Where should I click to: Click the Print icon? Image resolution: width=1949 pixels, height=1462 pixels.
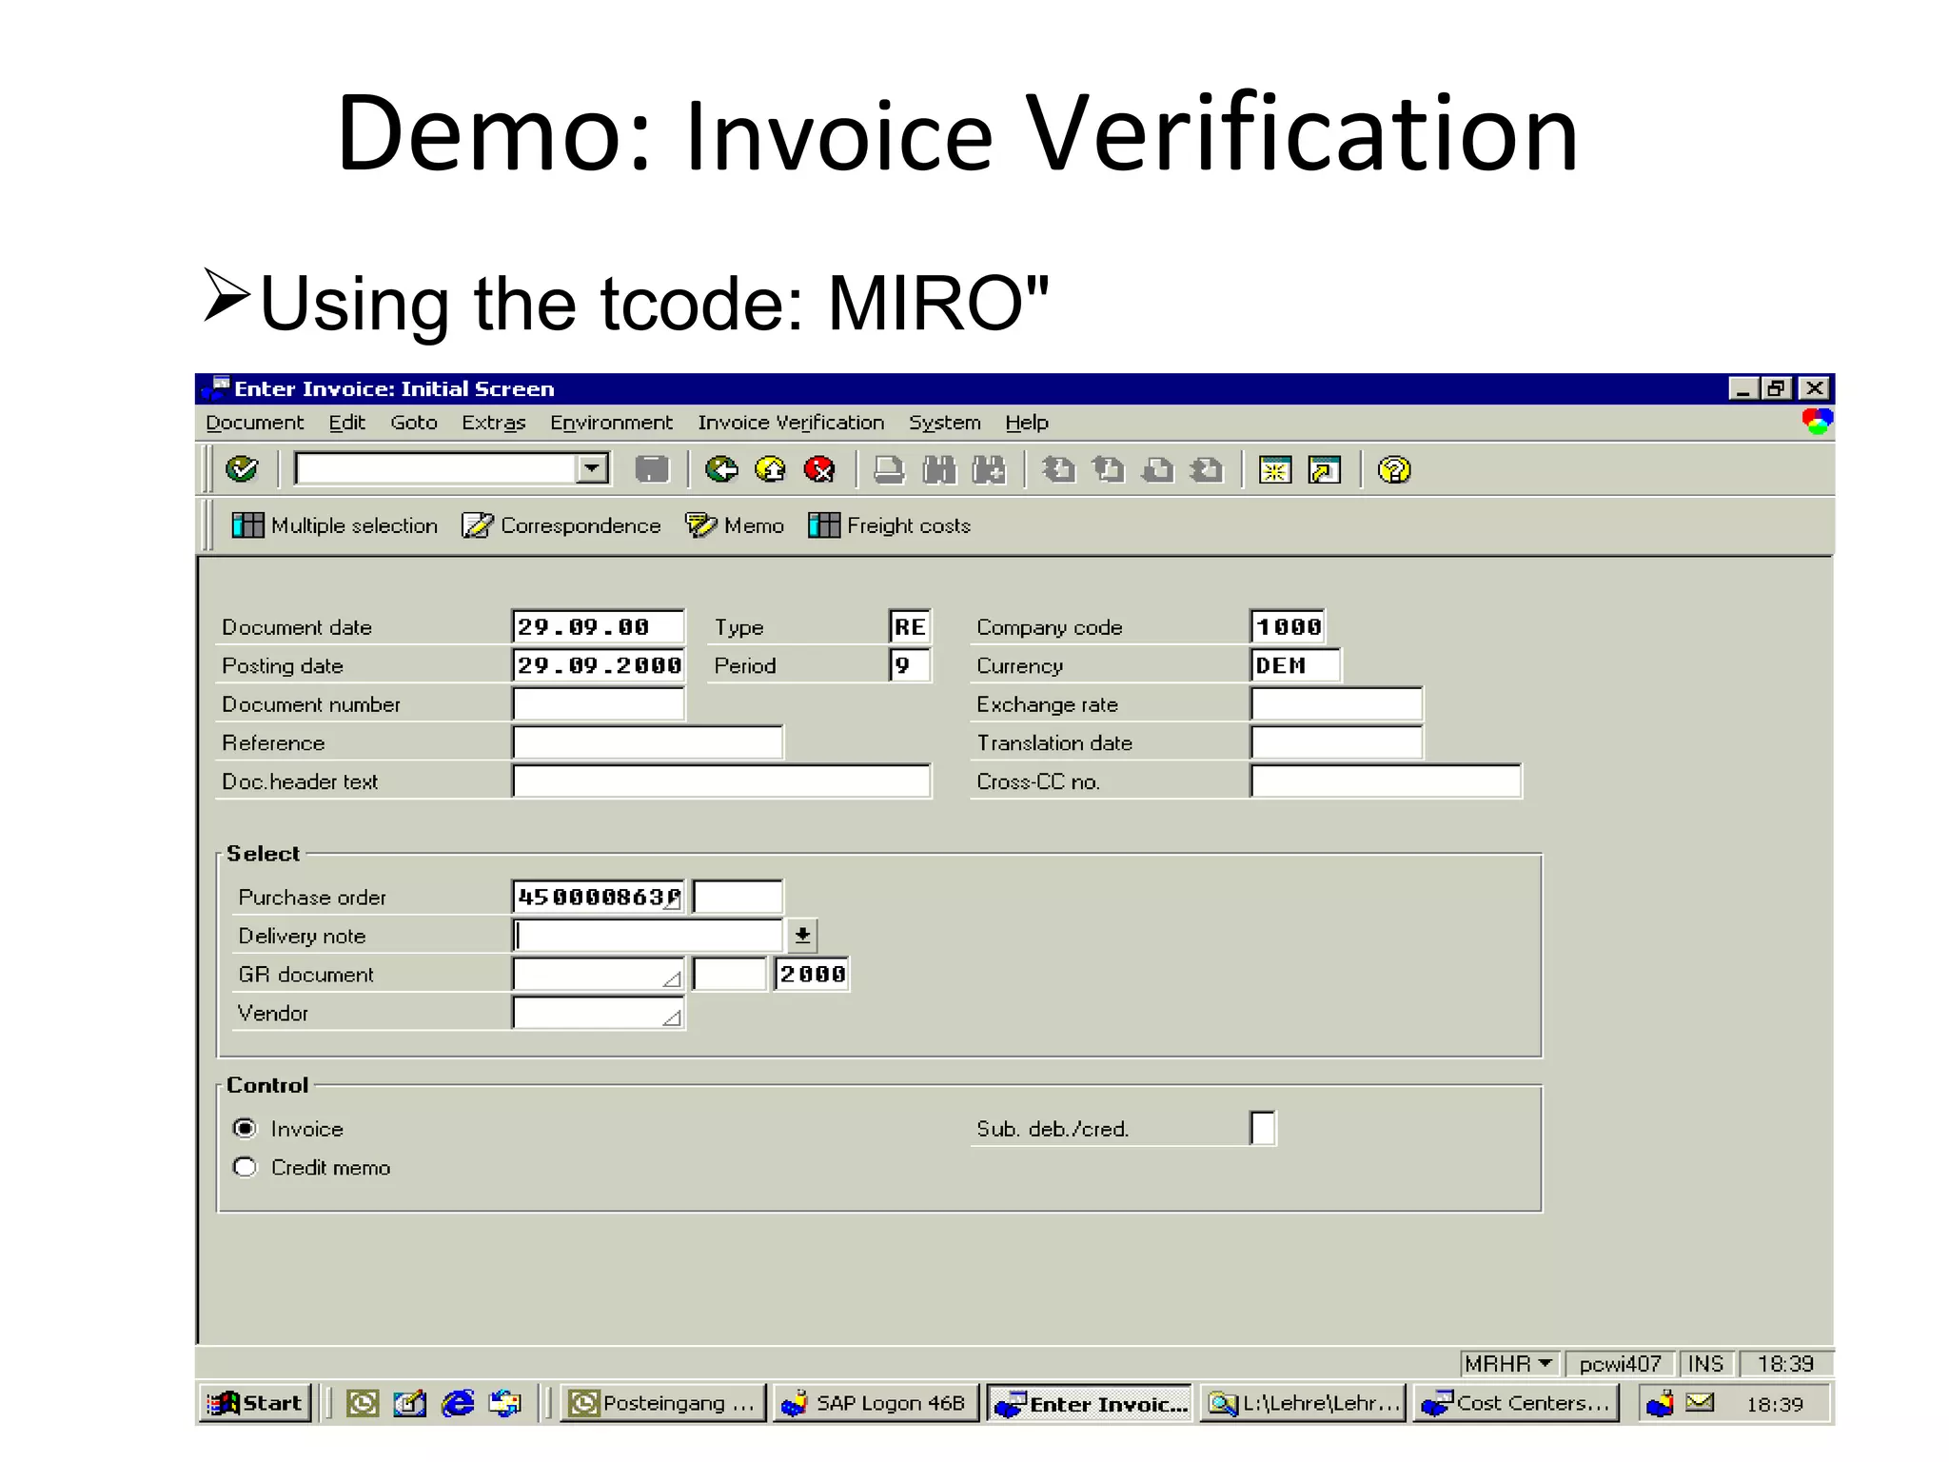(889, 469)
